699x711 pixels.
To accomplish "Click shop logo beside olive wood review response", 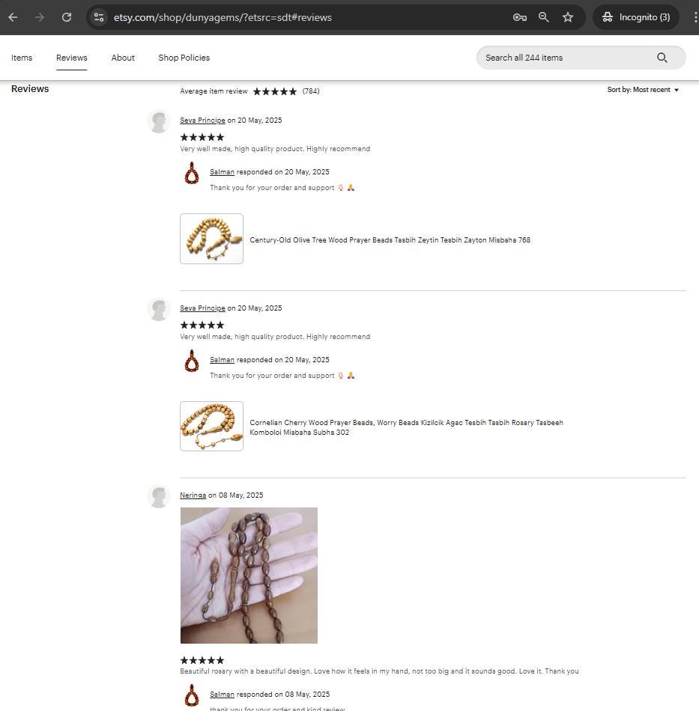I will [192, 173].
